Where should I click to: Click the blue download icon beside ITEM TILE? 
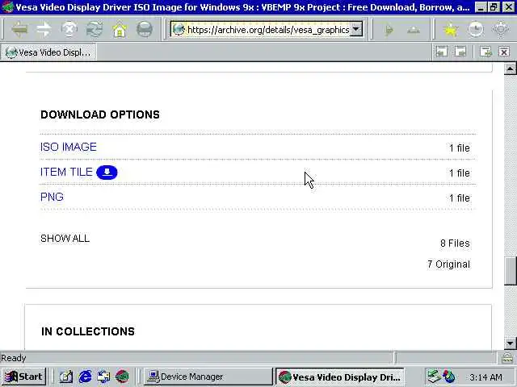point(107,173)
